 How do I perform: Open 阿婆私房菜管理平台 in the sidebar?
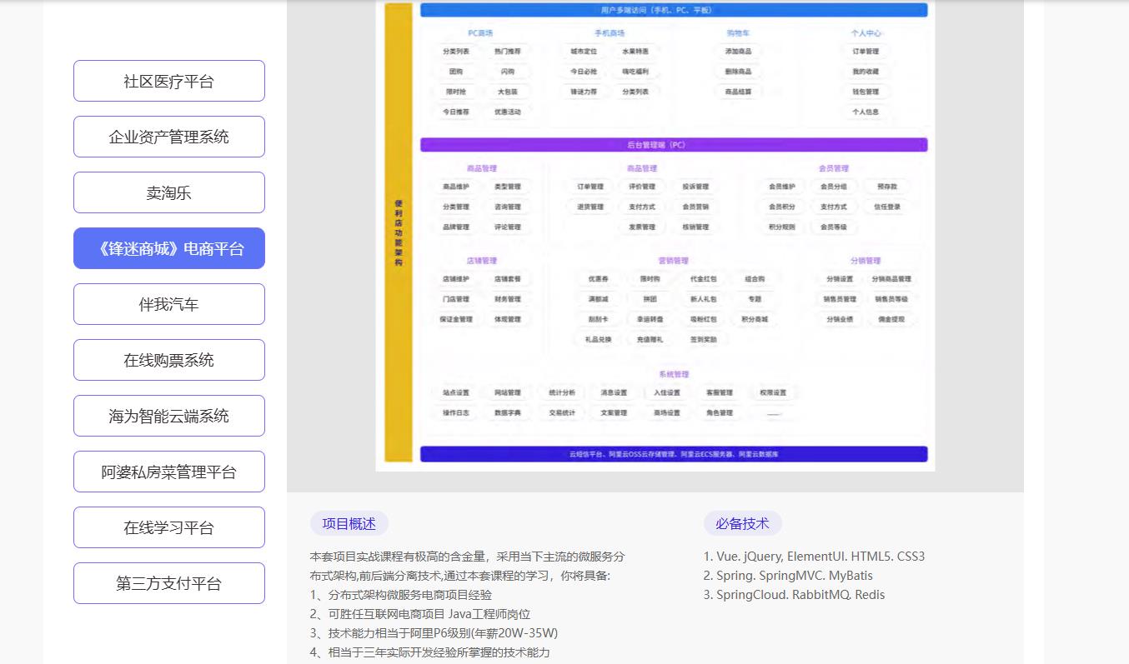[x=168, y=472]
